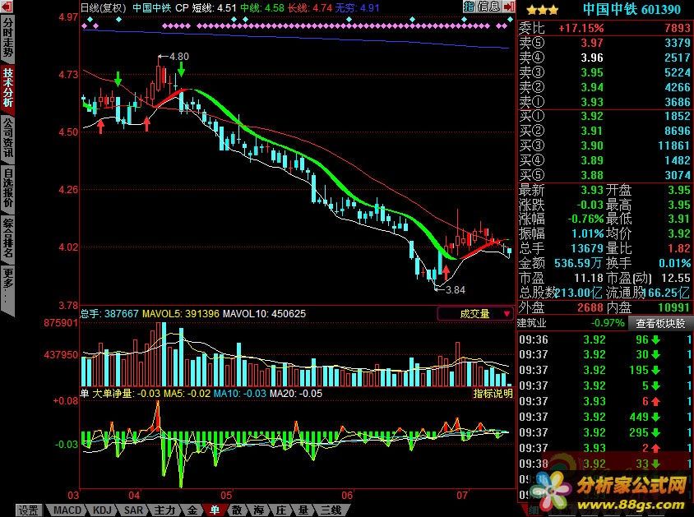The width and height of the screenshot is (694, 517).
Task: Open the 成交量 indicator dropdown
Action: tap(475, 314)
